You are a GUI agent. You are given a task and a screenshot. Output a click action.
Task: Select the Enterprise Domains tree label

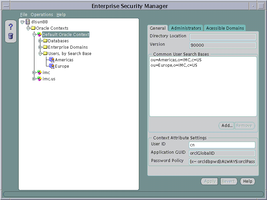[x=68, y=47]
